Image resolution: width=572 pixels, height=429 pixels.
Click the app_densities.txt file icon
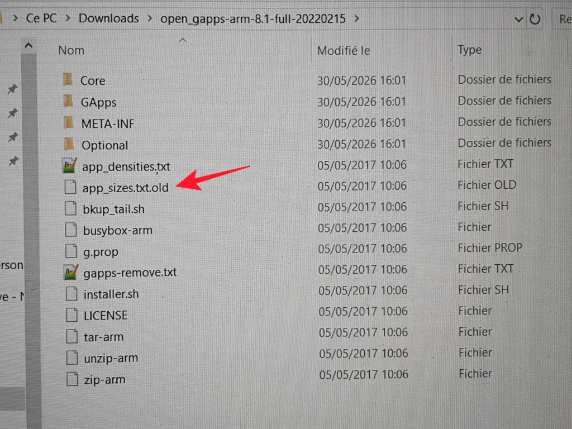pos(69,165)
